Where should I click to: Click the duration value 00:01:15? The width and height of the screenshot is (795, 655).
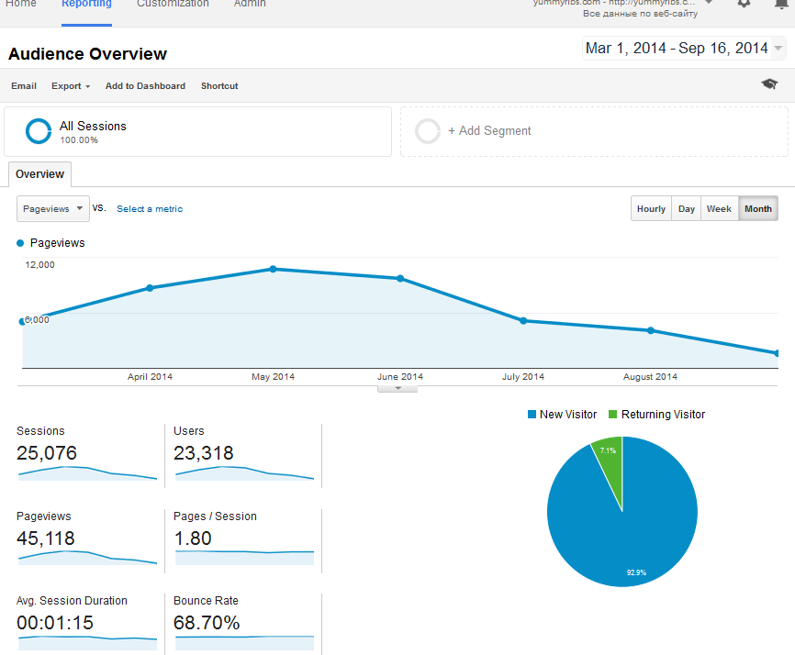point(55,623)
